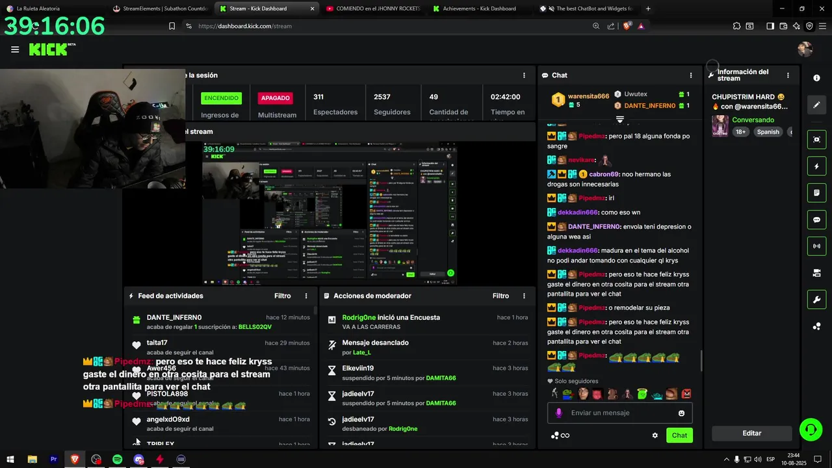832x468 pixels.
Task: Open Brave Leo AI sparkle icon
Action: [x=796, y=26]
